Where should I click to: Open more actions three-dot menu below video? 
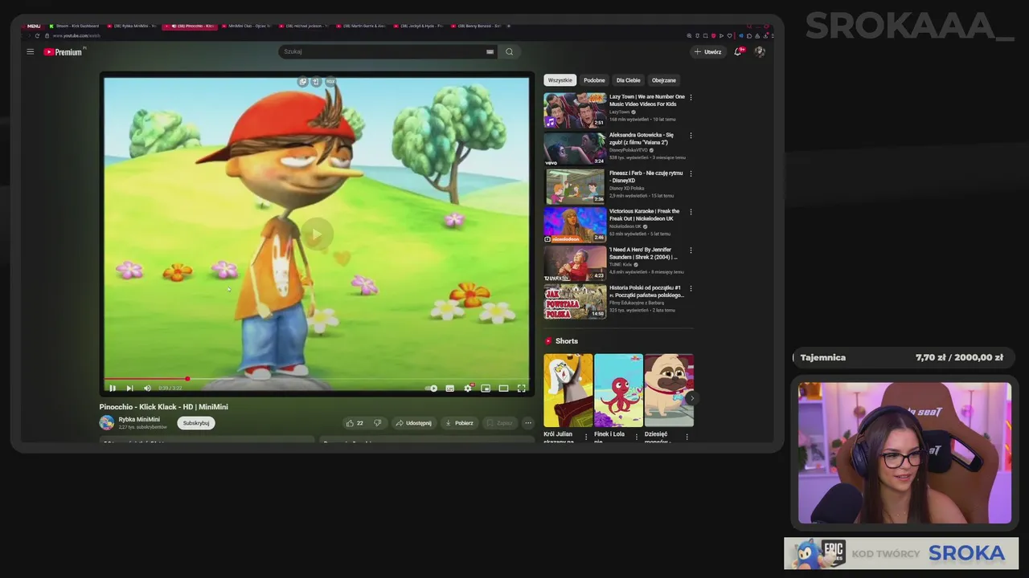528,423
